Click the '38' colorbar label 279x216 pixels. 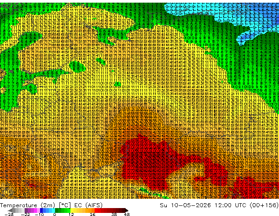coord(114,214)
